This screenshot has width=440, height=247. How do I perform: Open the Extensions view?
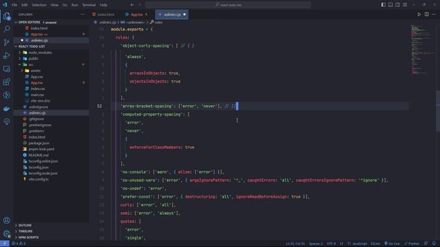(6, 82)
